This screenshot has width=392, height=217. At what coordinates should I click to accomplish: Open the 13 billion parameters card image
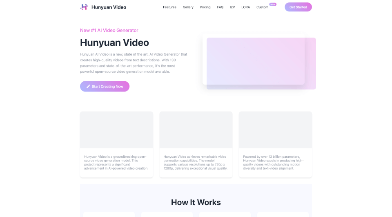(x=276, y=130)
